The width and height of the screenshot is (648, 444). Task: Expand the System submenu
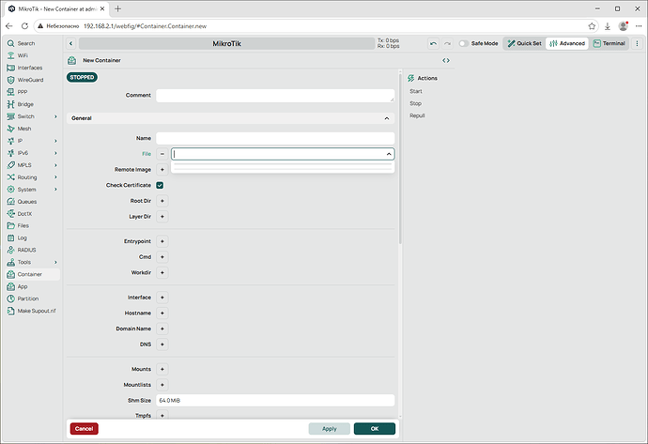(55, 190)
